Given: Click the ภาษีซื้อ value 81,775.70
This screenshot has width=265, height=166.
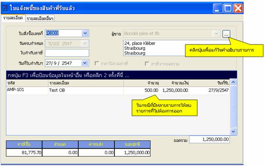Looking at the screenshot, I should (24, 152).
